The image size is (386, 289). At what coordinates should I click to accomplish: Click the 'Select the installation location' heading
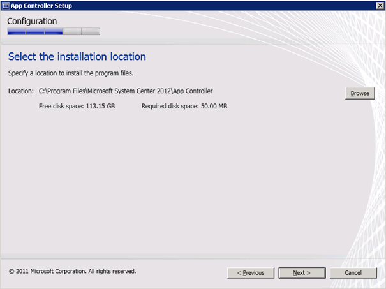77,57
